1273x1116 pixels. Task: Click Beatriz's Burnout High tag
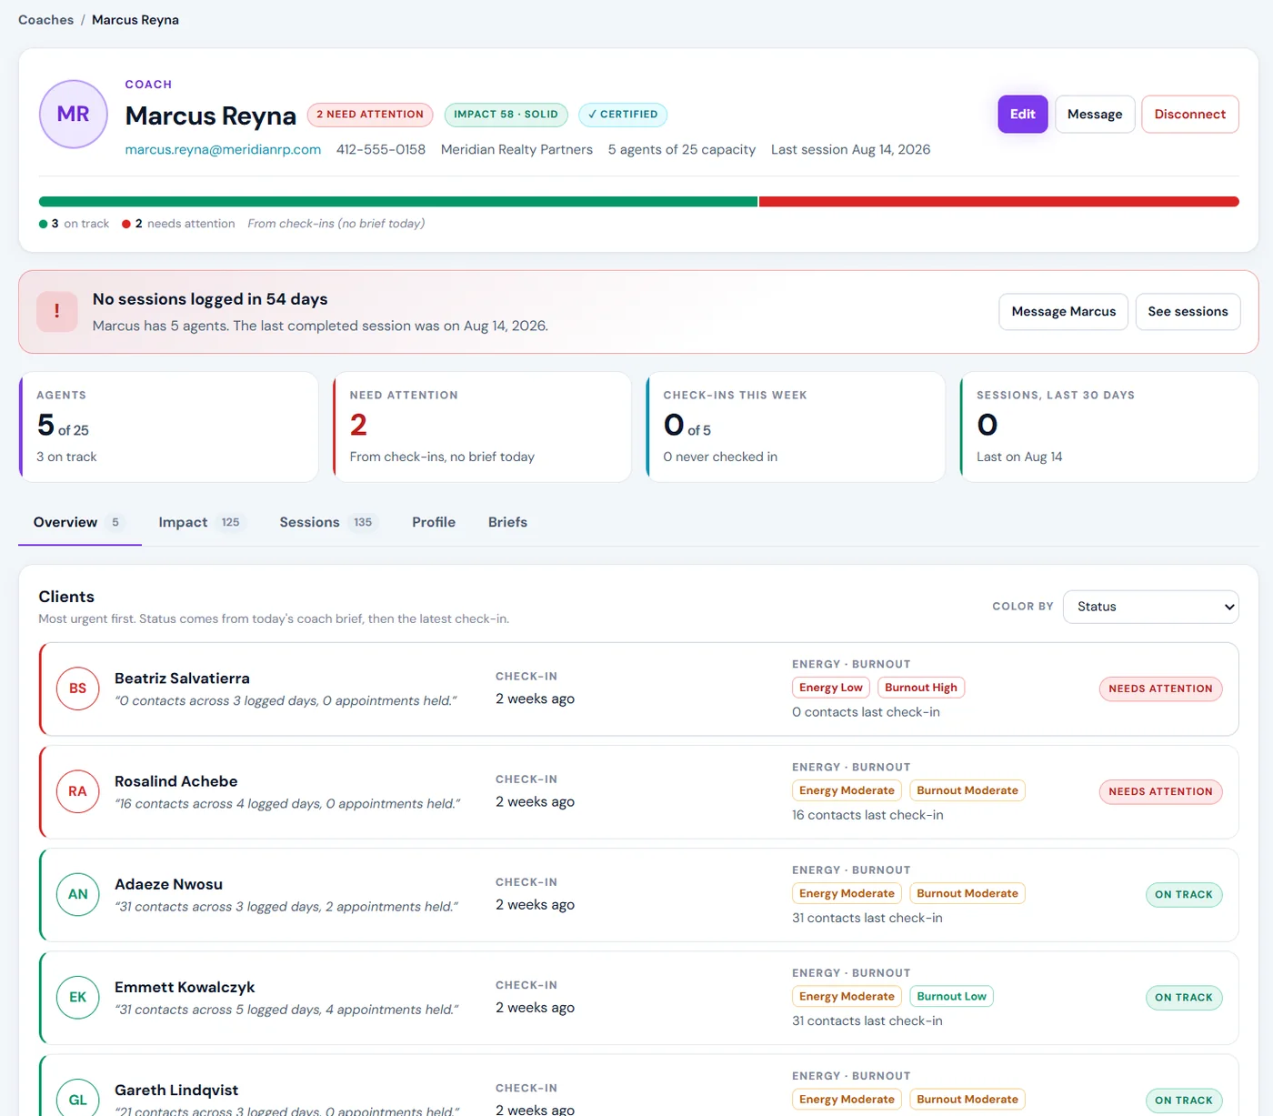pos(921,688)
